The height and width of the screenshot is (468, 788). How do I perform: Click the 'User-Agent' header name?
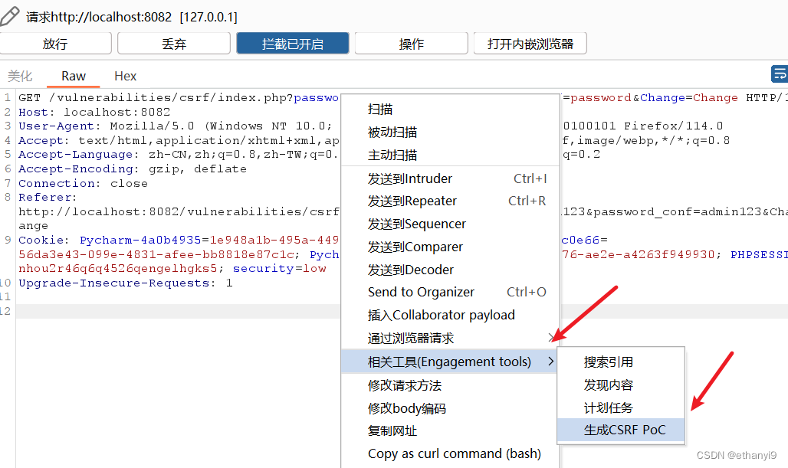click(x=56, y=126)
